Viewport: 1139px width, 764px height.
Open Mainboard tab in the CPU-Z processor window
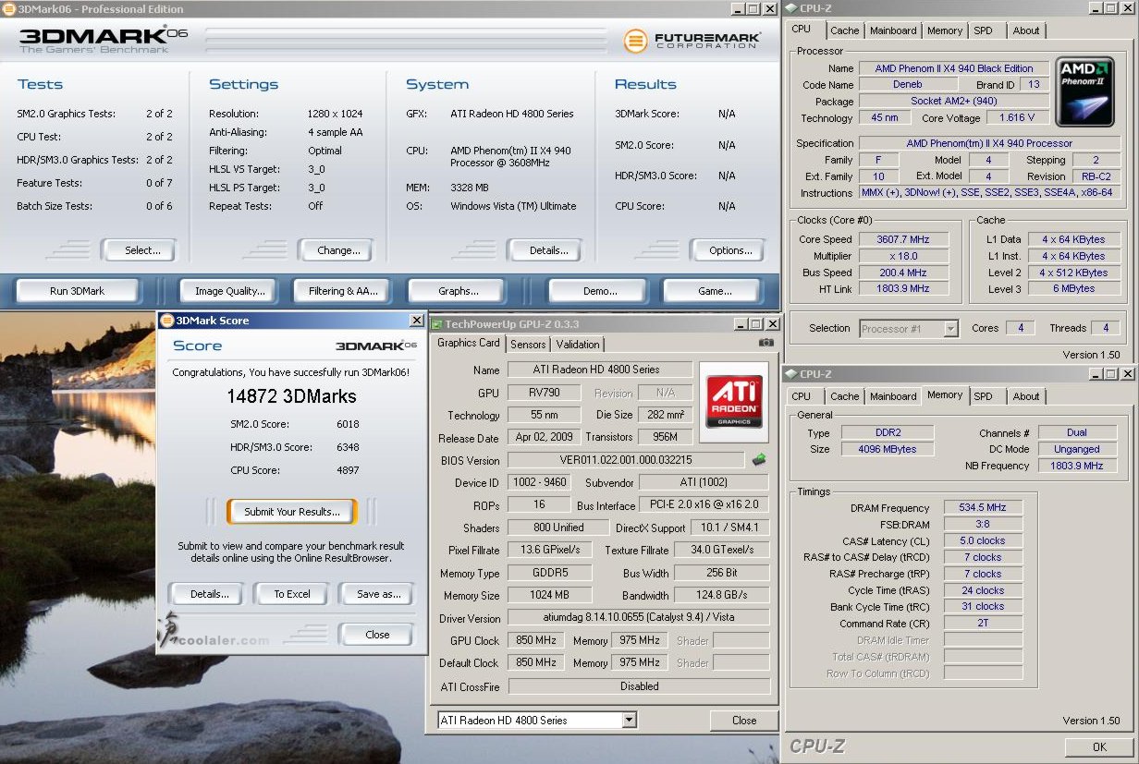(893, 30)
